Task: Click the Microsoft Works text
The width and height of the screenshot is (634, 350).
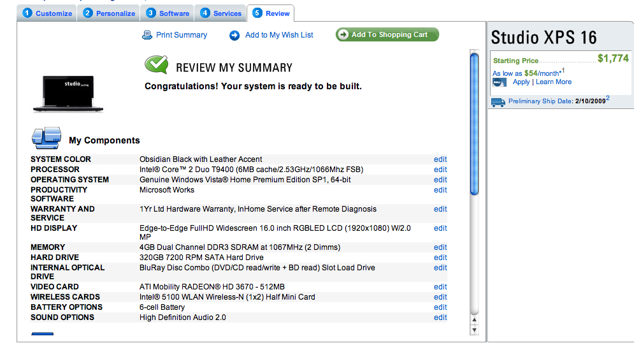Action: click(x=166, y=190)
